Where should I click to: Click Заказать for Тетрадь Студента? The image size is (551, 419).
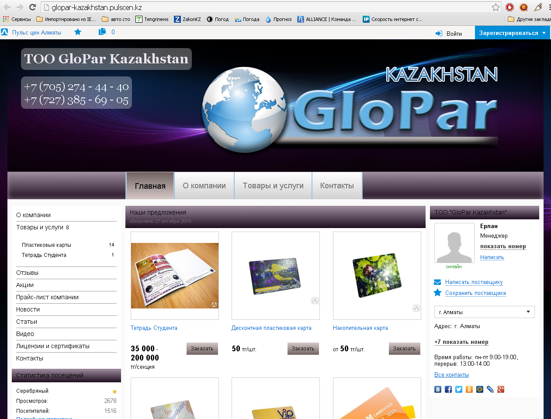[x=202, y=349]
